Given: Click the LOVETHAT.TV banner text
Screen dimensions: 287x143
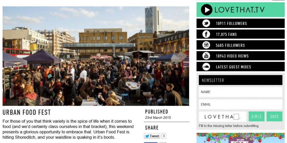Looking at the screenshot, I should coord(239,10).
